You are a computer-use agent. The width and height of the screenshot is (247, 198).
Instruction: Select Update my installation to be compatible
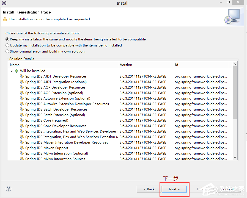click(x=7, y=45)
